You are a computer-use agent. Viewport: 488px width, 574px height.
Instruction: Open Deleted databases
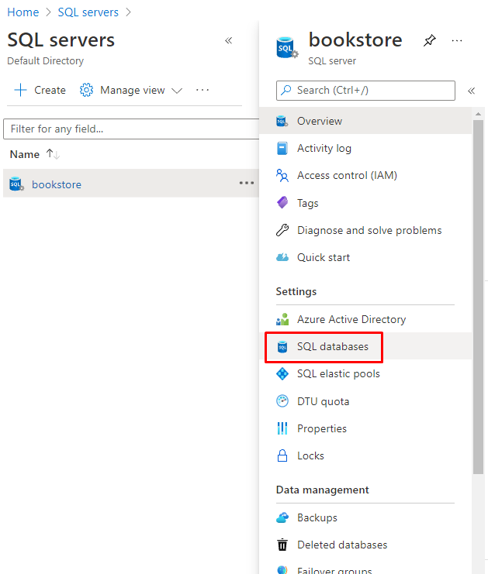(x=342, y=545)
